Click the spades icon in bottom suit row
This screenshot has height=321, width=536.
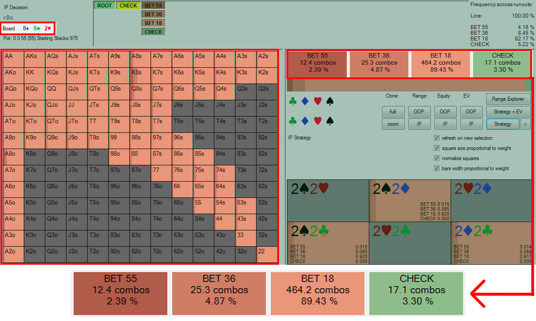(330, 120)
